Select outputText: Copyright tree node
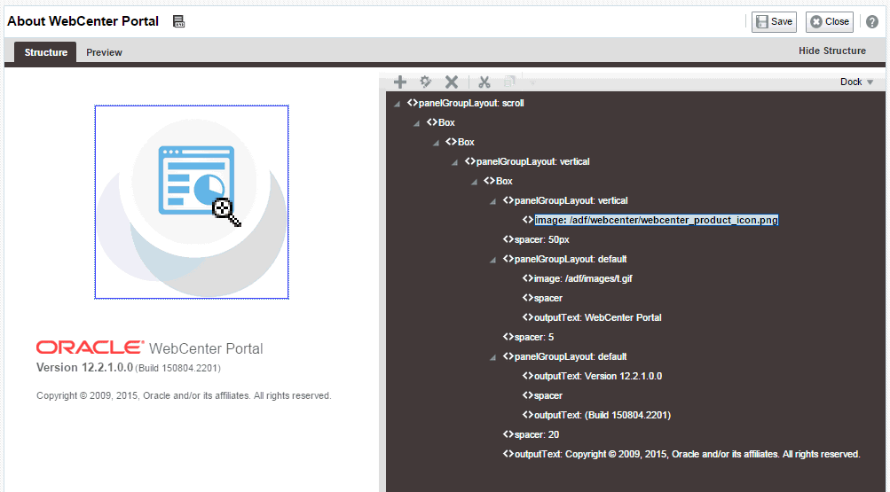890x492 pixels. click(688, 454)
